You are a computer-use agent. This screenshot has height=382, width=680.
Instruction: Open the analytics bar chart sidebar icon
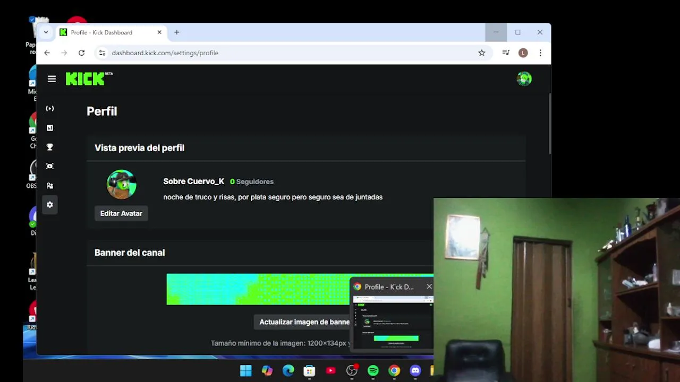pyautogui.click(x=50, y=128)
